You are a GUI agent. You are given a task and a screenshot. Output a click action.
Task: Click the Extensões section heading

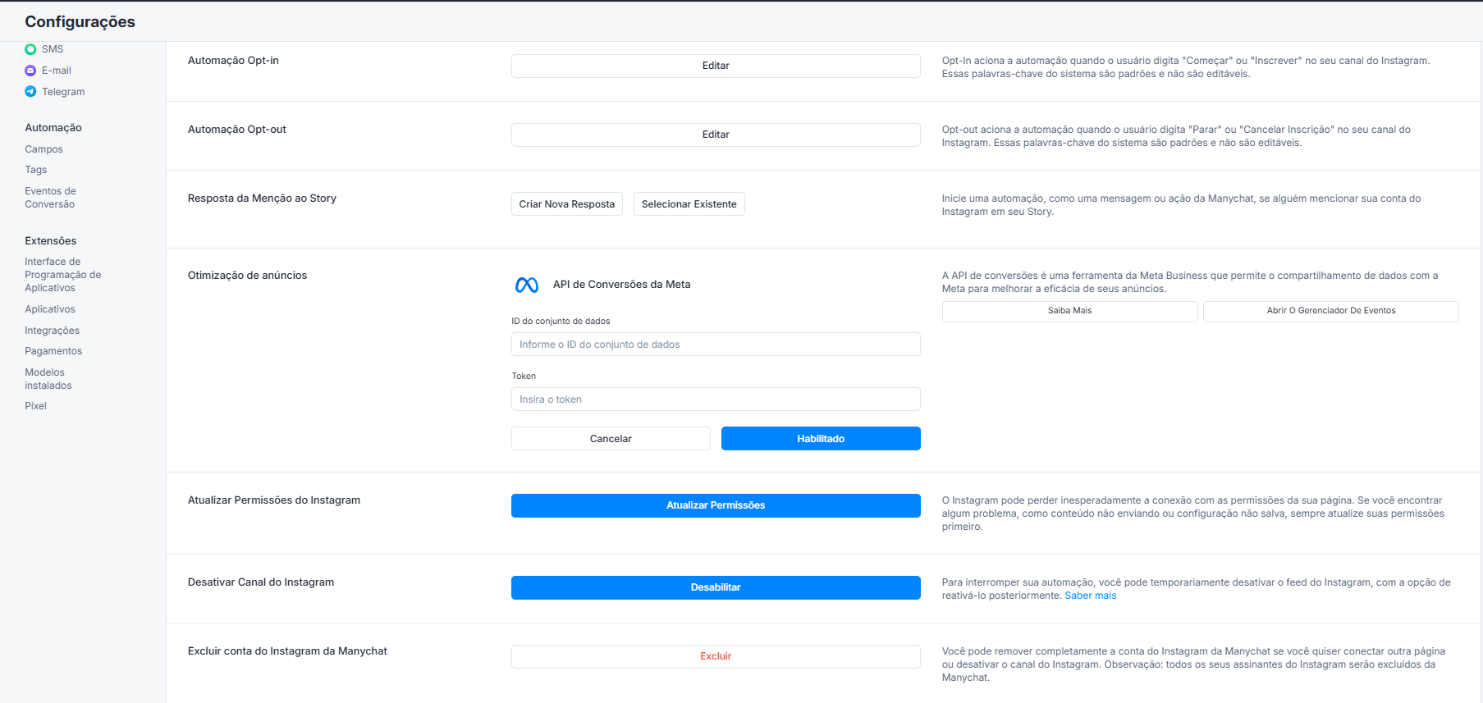(51, 241)
